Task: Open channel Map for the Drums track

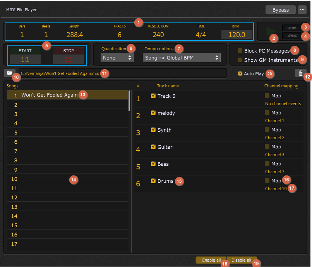Action: [x=268, y=180]
